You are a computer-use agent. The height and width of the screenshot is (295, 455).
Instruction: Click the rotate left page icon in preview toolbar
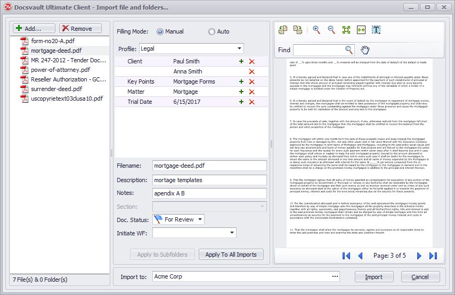click(283, 30)
